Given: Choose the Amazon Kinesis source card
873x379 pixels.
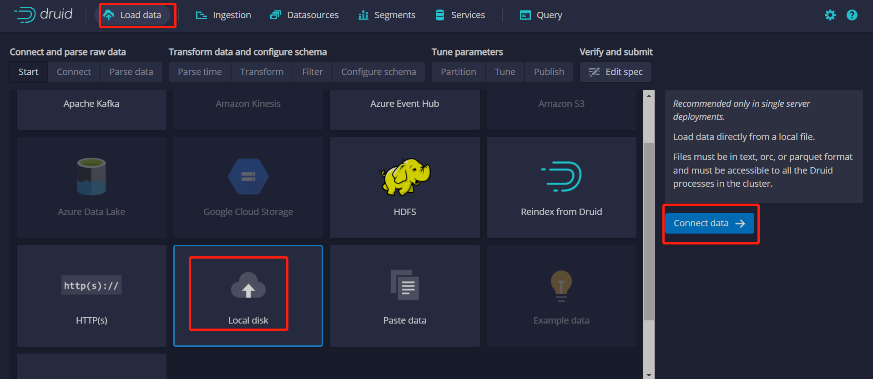Looking at the screenshot, I should point(248,110).
